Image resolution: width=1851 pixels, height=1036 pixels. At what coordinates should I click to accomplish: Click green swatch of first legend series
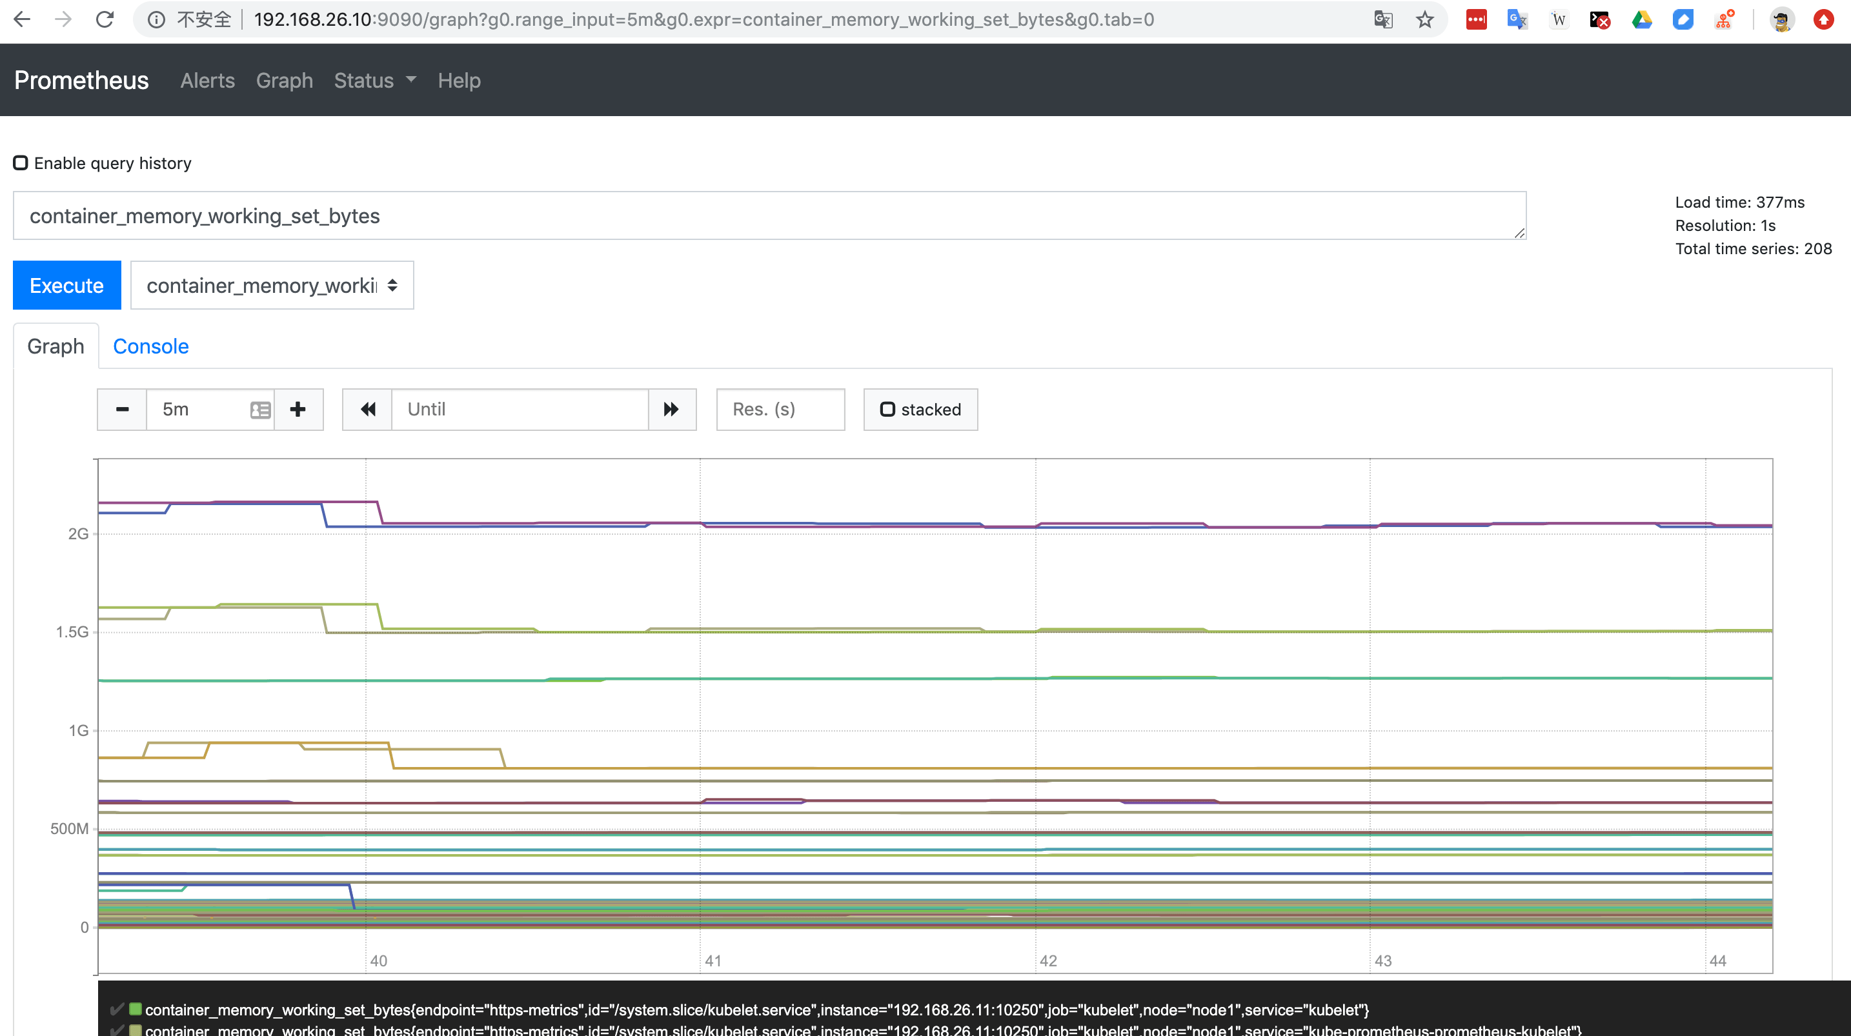pyautogui.click(x=135, y=1010)
